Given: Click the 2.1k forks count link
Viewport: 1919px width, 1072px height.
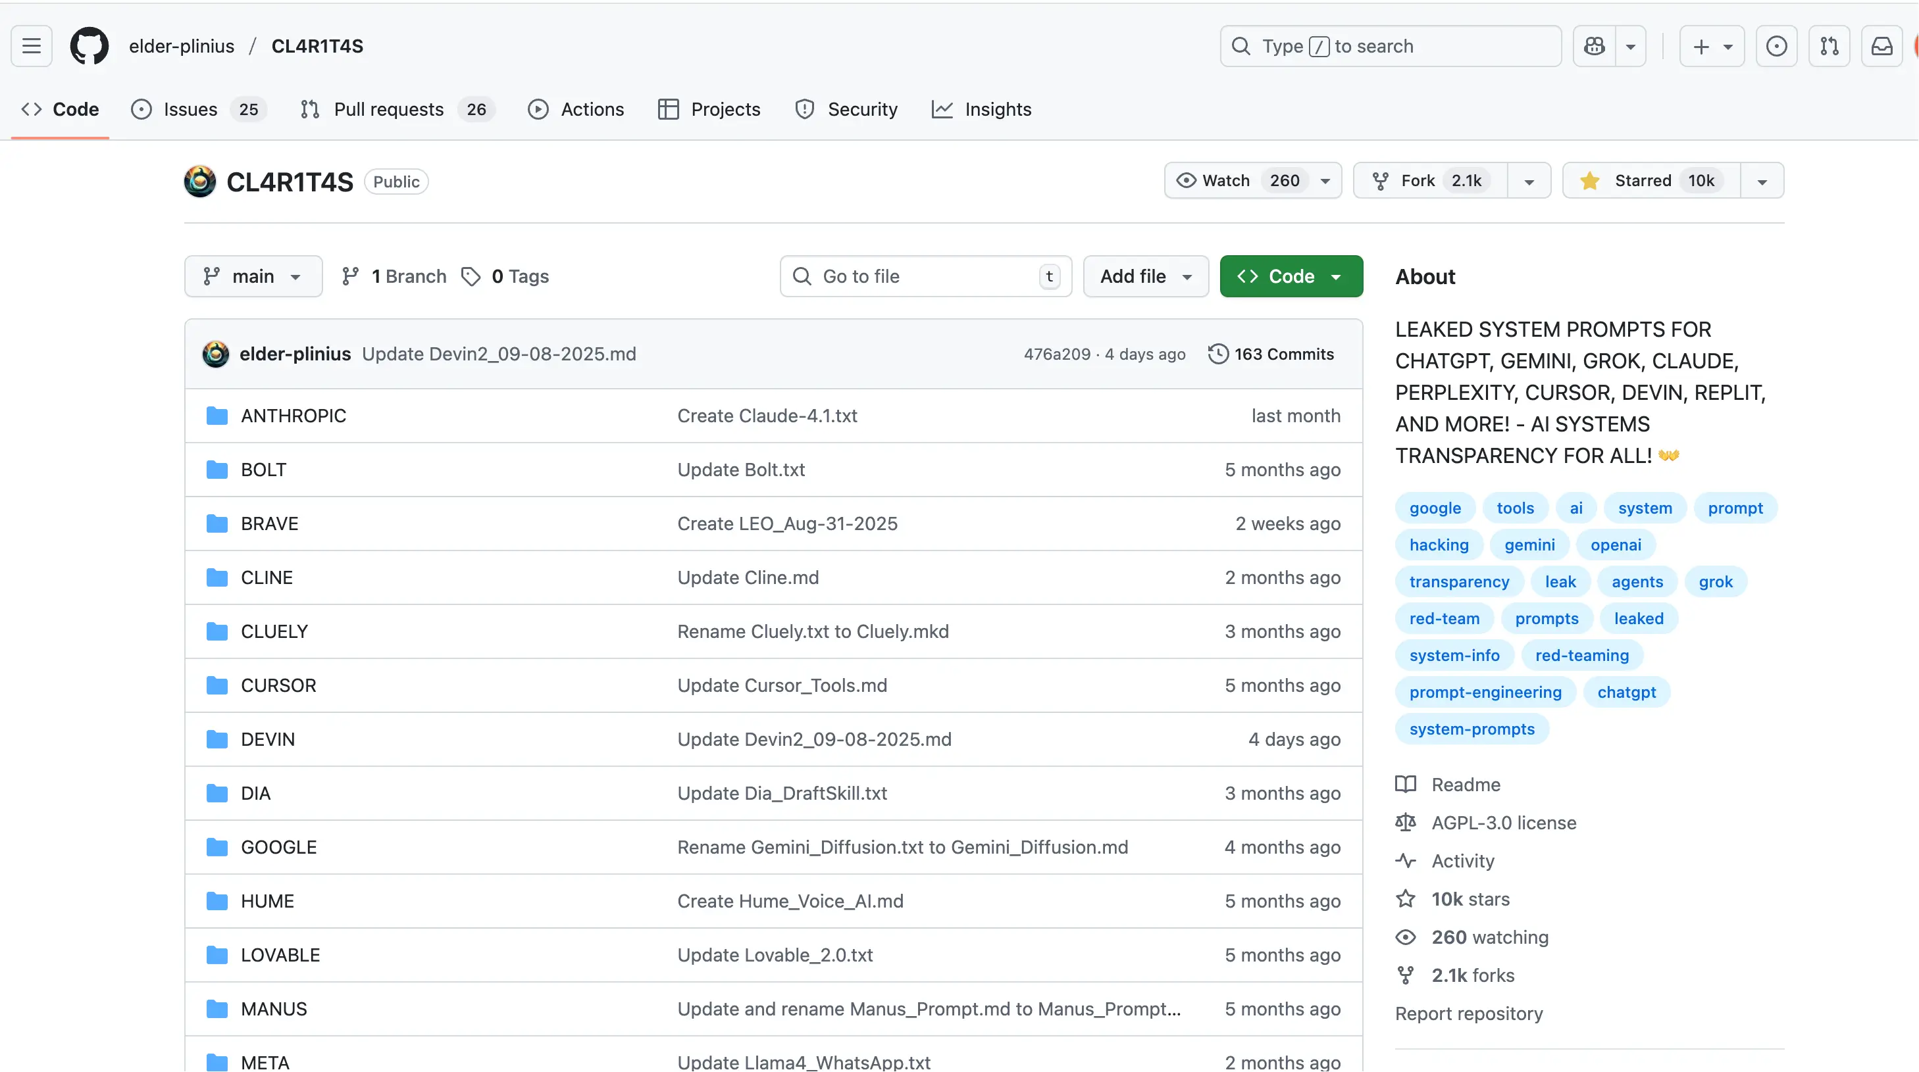Looking at the screenshot, I should 1472,976.
